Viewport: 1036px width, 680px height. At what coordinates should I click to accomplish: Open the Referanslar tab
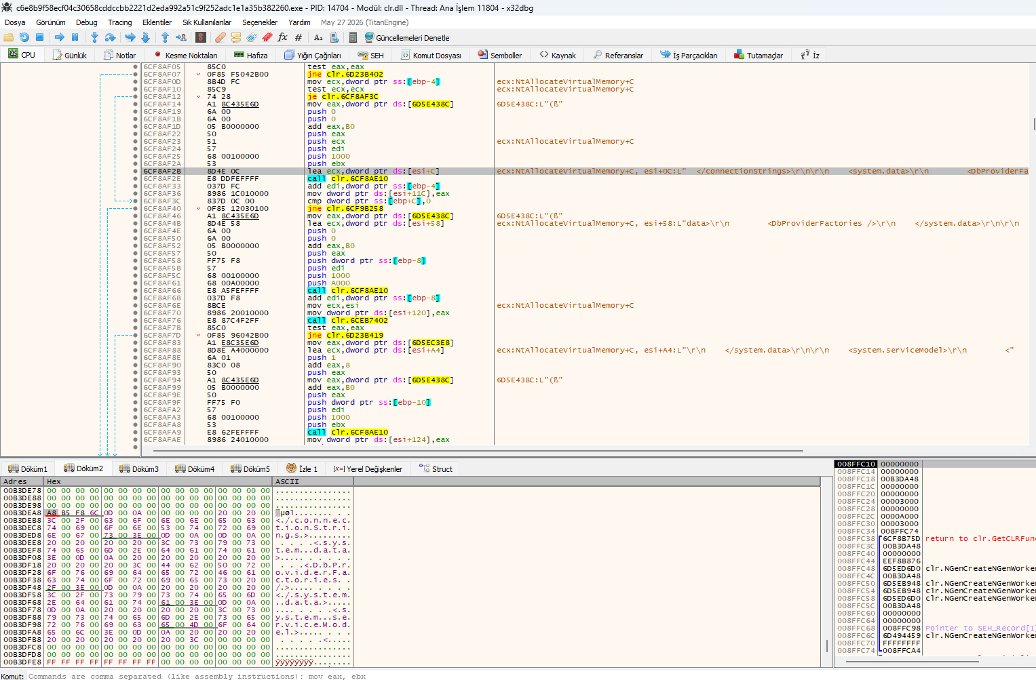tap(618, 56)
